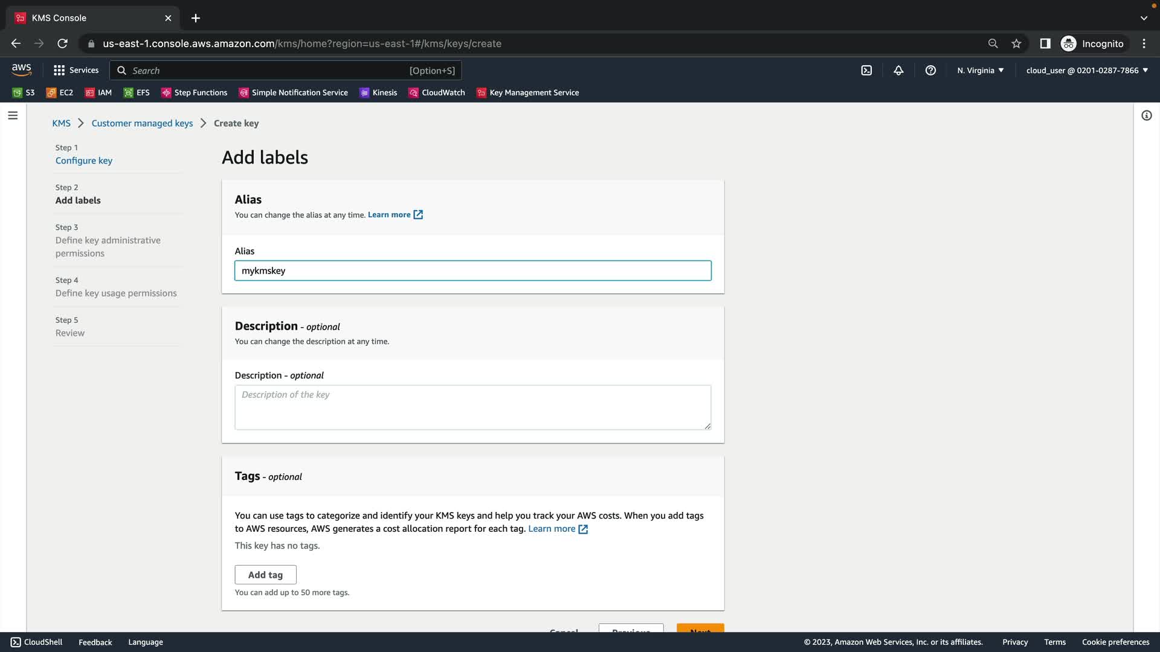Open the Step Functions bookmark

195,92
